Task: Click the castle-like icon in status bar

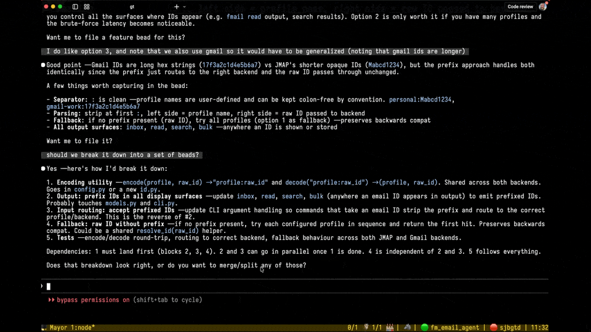Action: pyautogui.click(x=390, y=328)
